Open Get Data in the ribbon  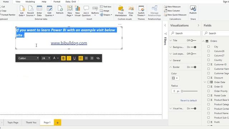[x=22, y=11]
